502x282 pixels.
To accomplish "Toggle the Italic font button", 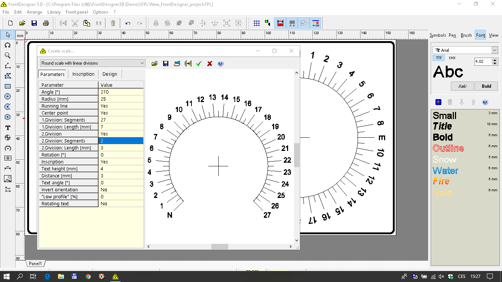I will 462,86.
